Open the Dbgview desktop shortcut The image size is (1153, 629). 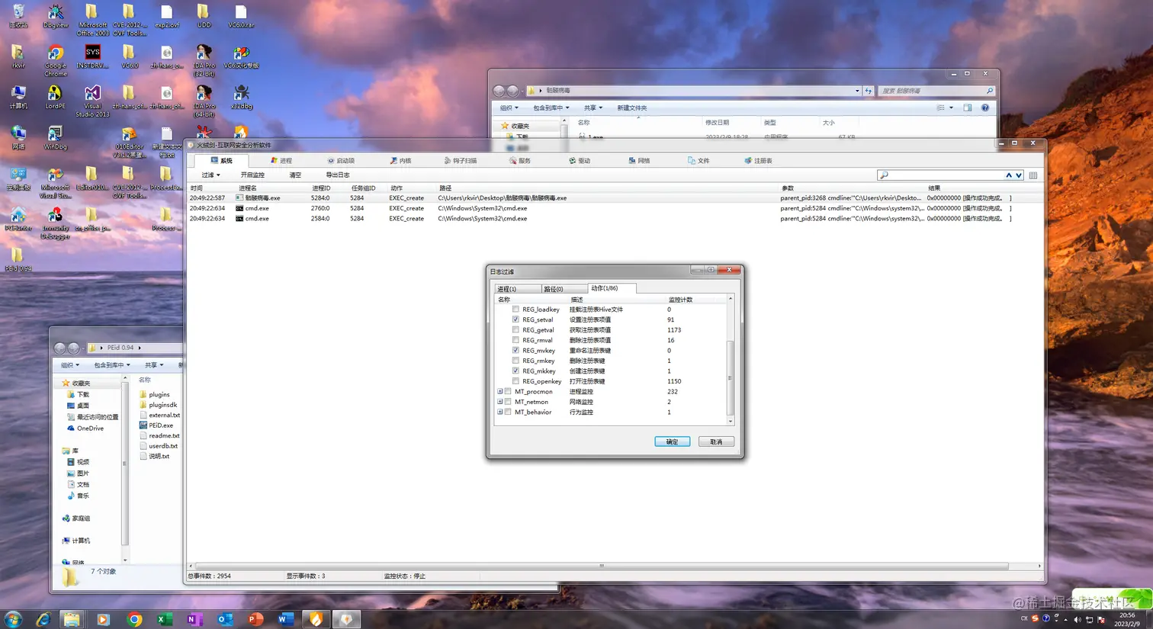(x=56, y=16)
